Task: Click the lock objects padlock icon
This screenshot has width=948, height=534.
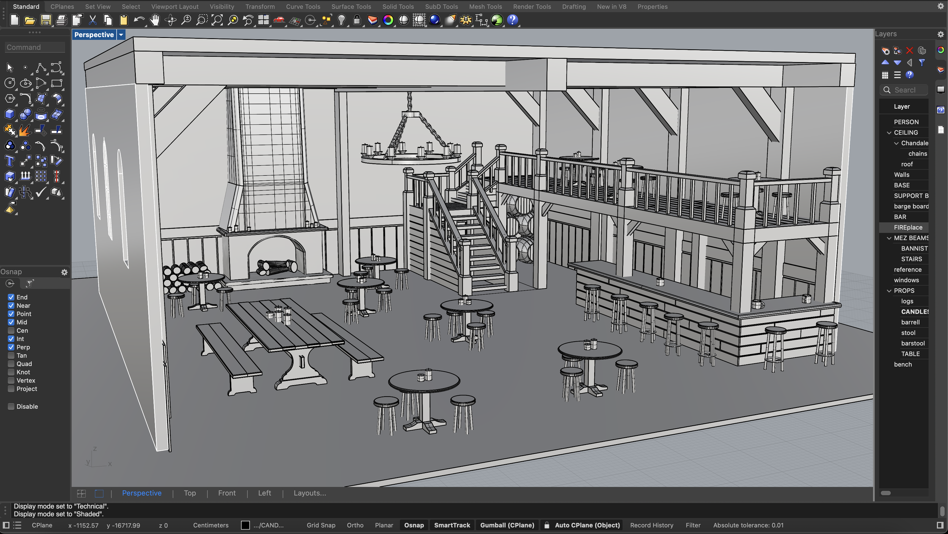Action: click(x=357, y=20)
